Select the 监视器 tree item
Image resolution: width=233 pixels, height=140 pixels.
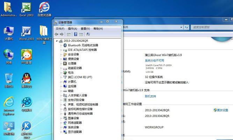pyautogui.click(x=72, y=86)
